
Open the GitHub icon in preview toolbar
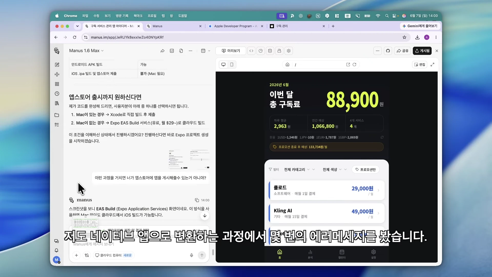388,51
